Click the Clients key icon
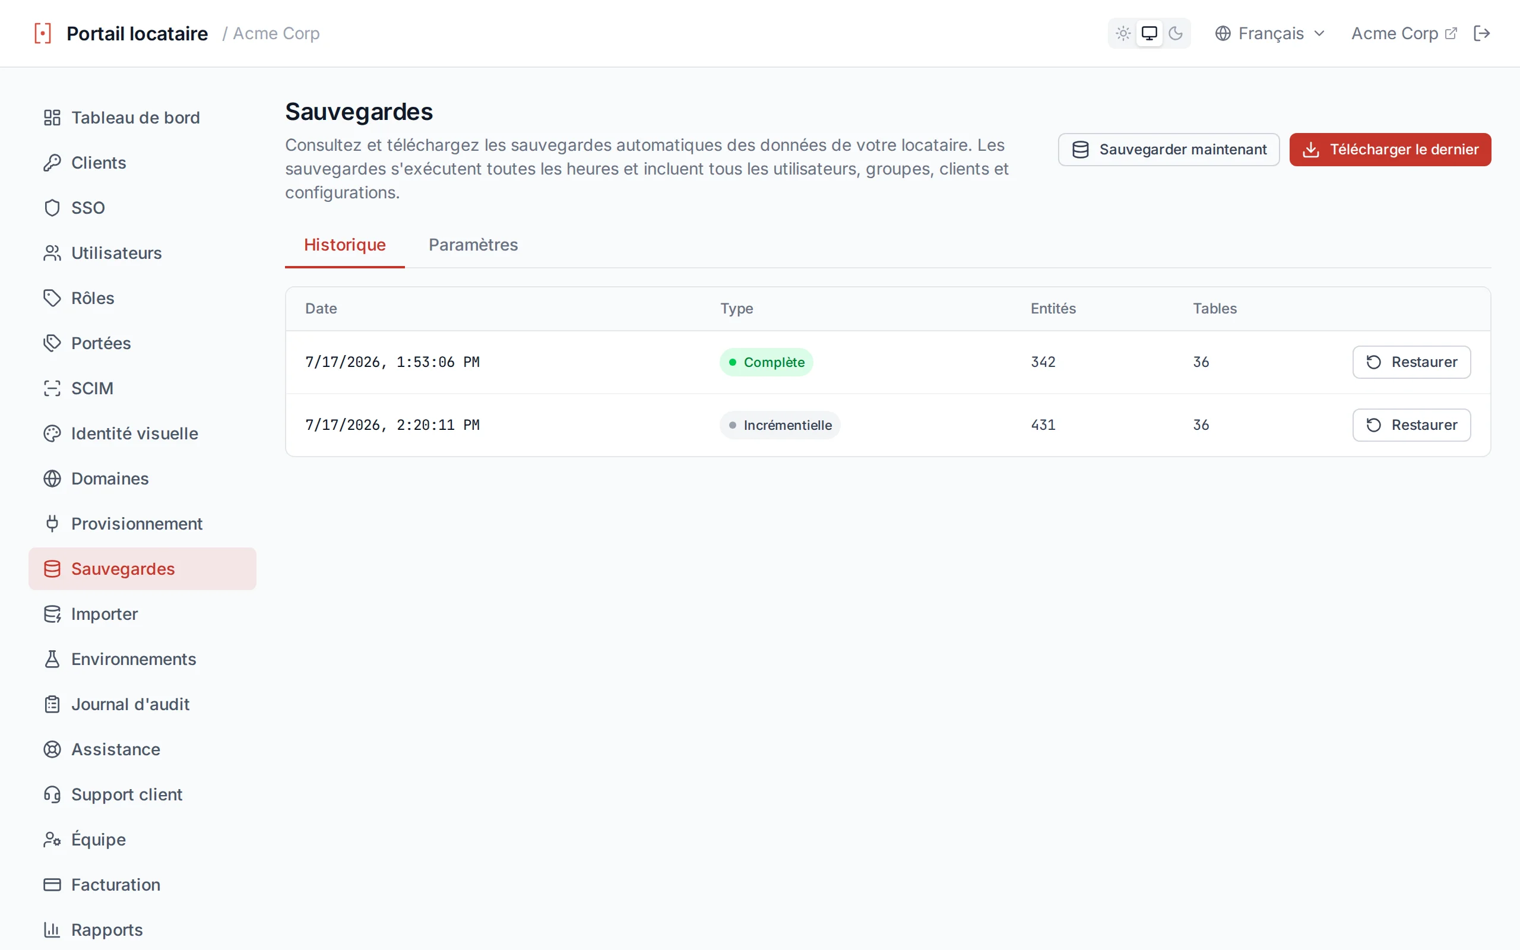The width and height of the screenshot is (1520, 950). (x=52, y=163)
